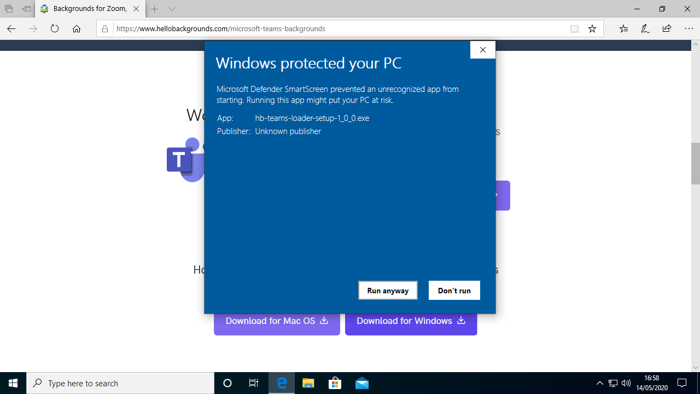The height and width of the screenshot is (394, 700).
Task: Choose Don't run in SmartScreen dialog
Action: pos(454,291)
